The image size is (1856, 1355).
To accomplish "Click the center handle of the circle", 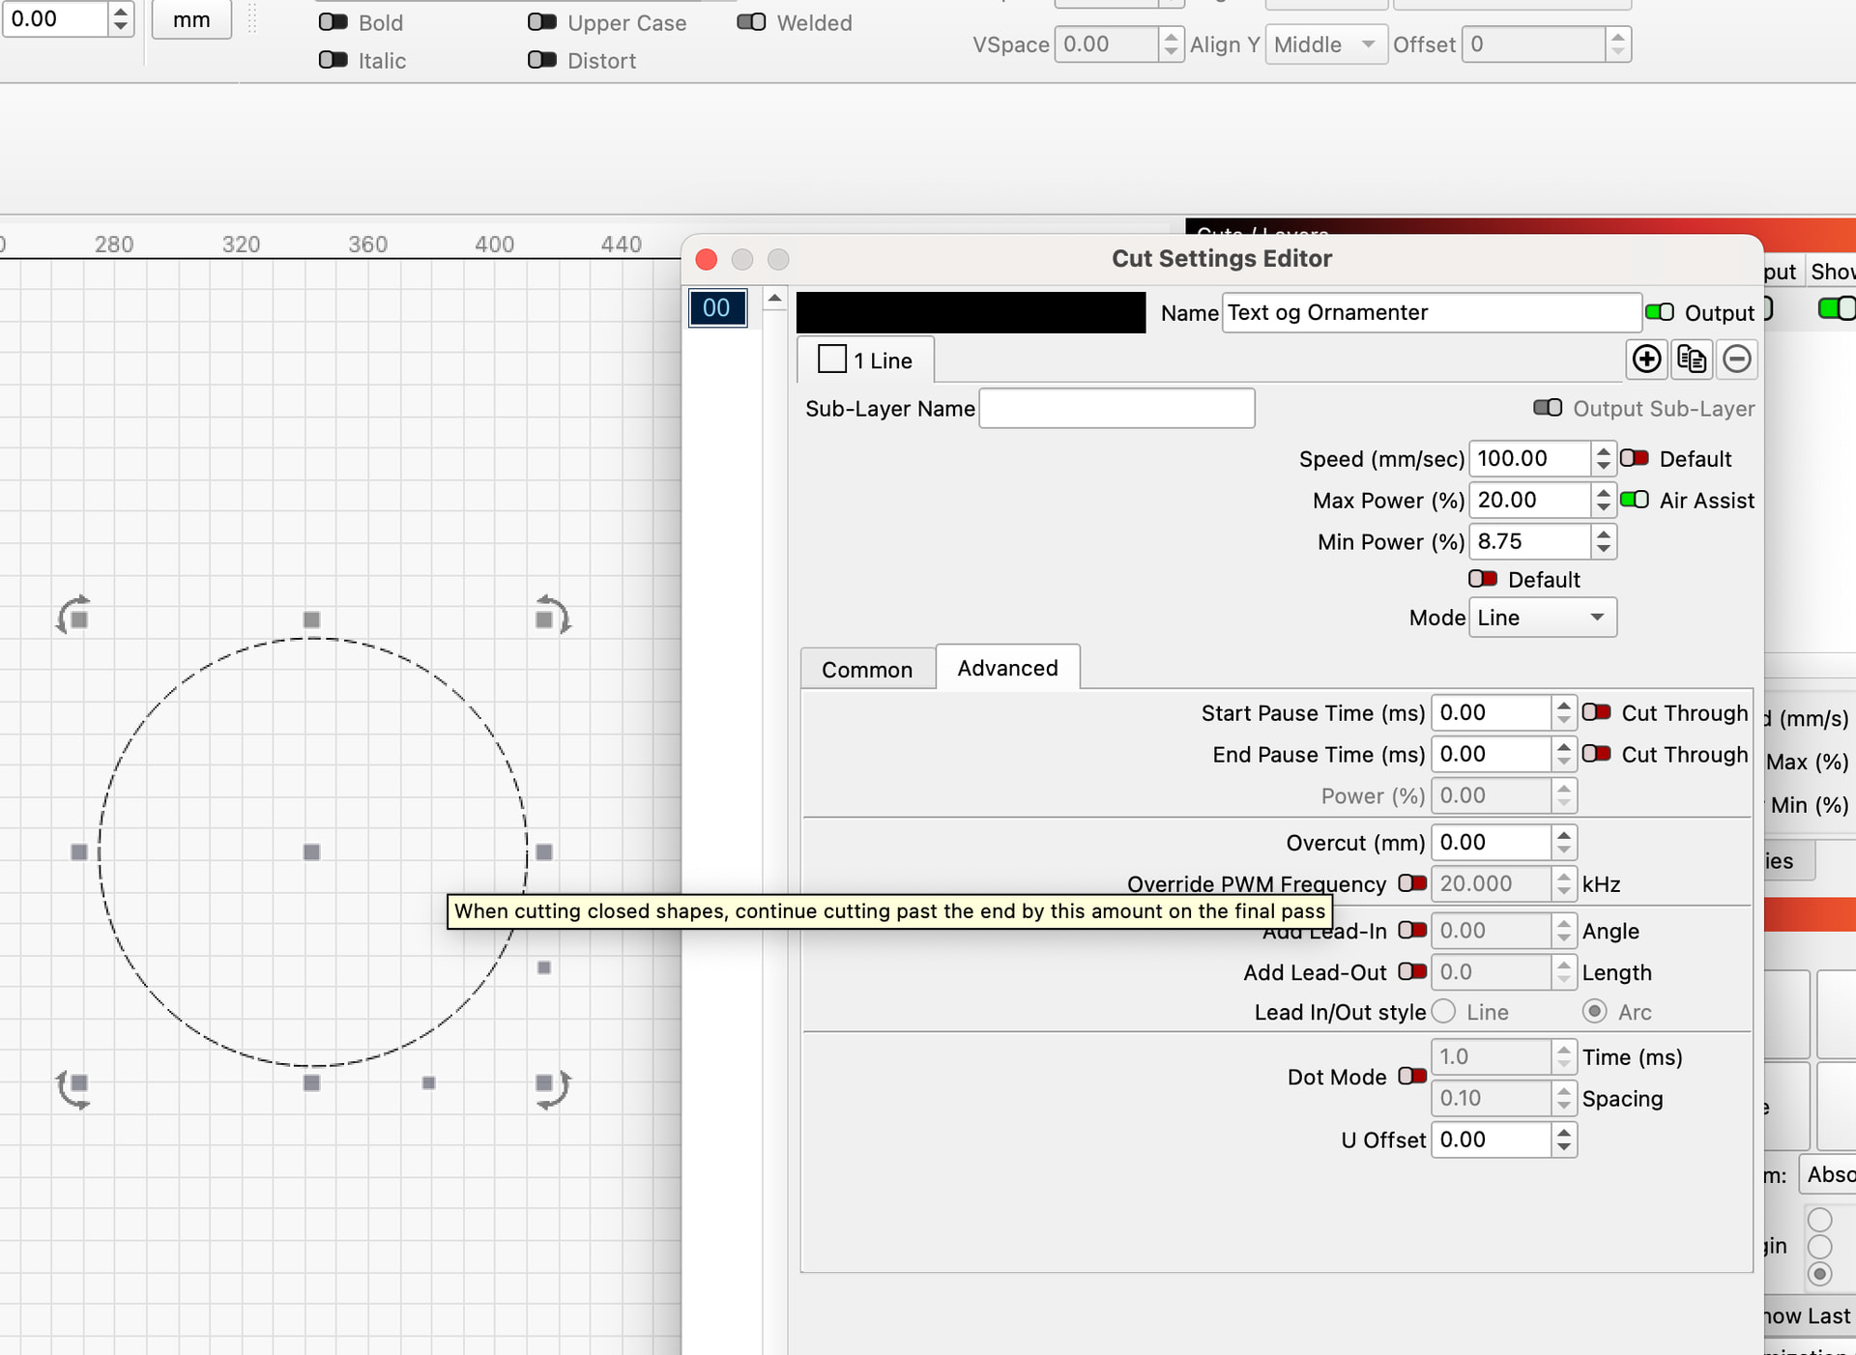I will click(311, 851).
